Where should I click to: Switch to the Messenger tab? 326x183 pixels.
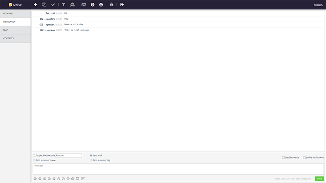(x=15, y=22)
